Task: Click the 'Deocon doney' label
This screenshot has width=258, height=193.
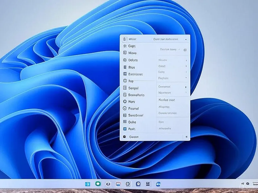Action: pyautogui.click(x=168, y=50)
